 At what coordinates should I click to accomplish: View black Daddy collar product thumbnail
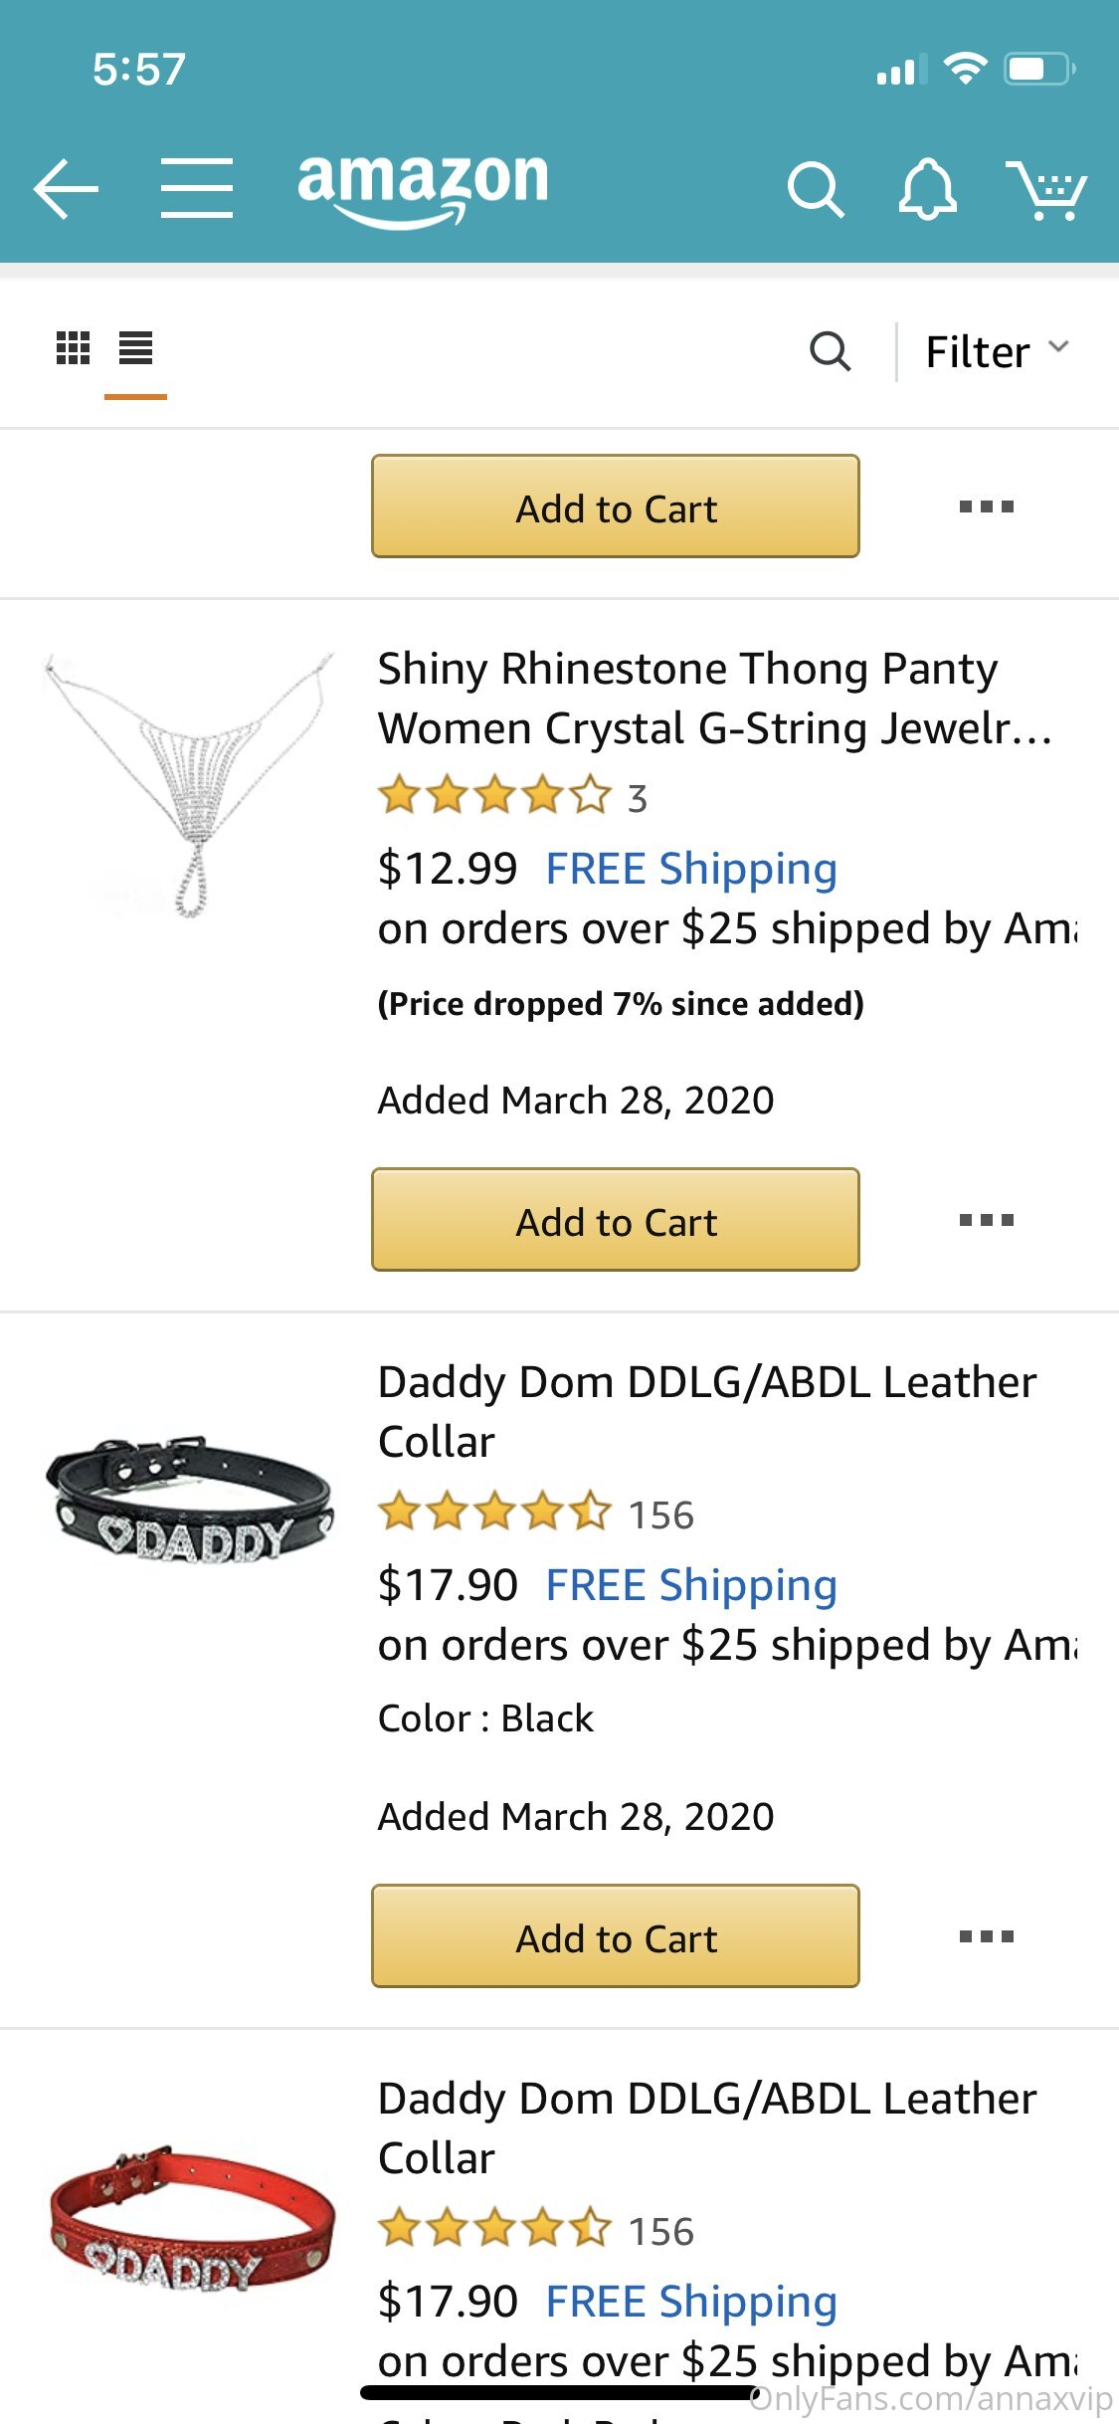189,1499
